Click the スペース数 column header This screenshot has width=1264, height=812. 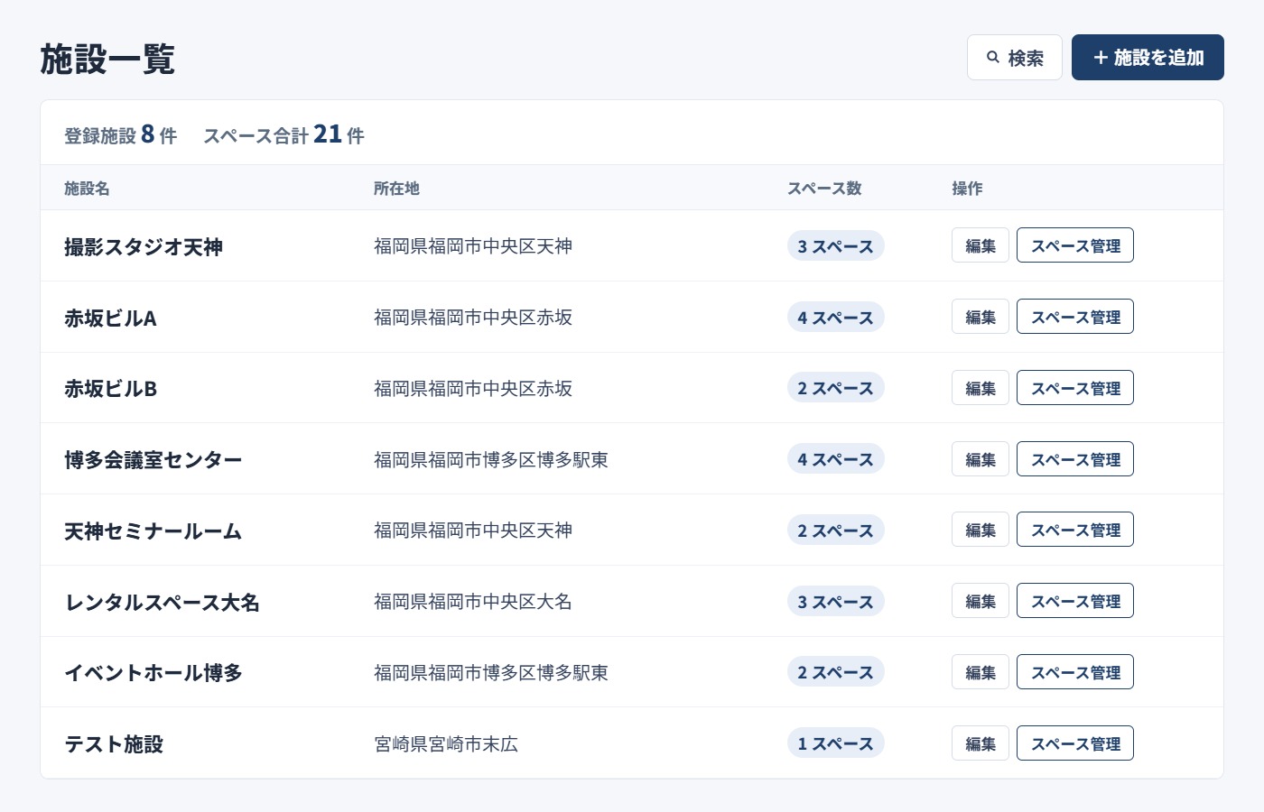pos(824,189)
